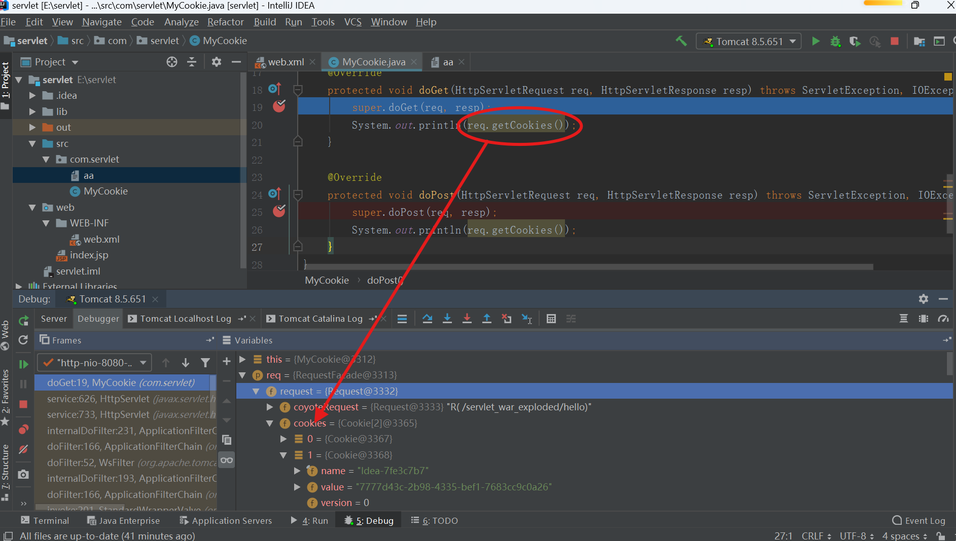This screenshot has height=541, width=956.
Task: Open the Project Structure dialog icon
Action: 919,41
